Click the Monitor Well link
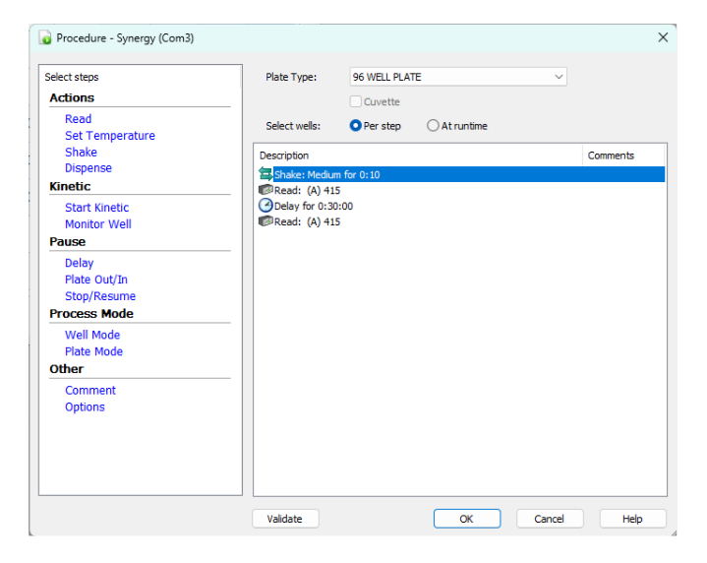Viewport: 707px width, 563px height. click(98, 224)
